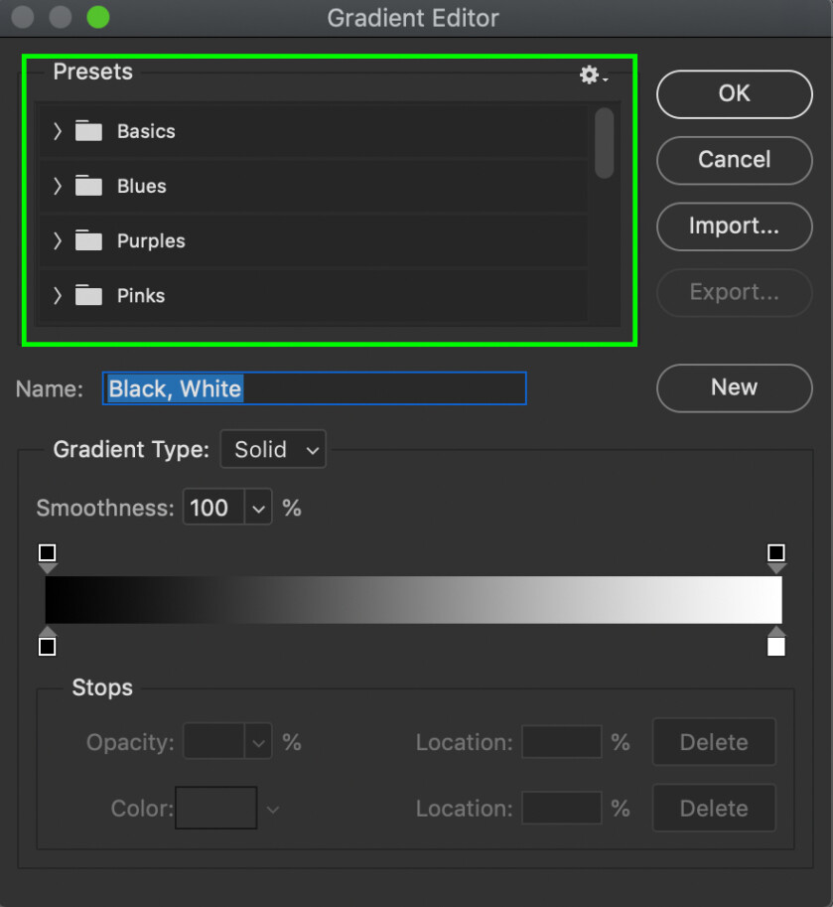Click the Basics folder icon
833x907 pixels.
click(88, 130)
